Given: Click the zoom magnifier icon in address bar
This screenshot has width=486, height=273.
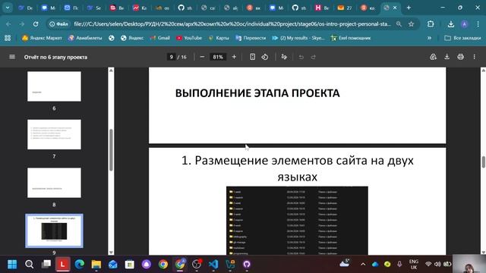Looking at the screenshot, I should pyautogui.click(x=399, y=24).
